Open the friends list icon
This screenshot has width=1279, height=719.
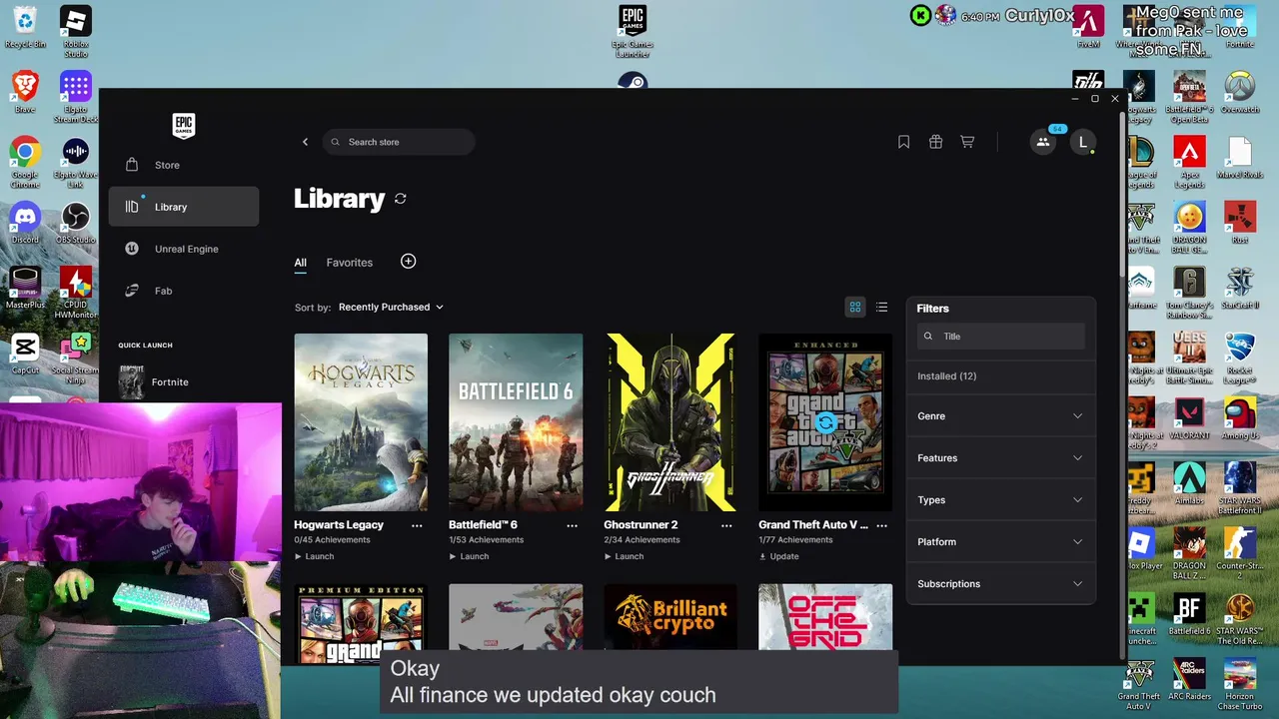coord(1043,142)
